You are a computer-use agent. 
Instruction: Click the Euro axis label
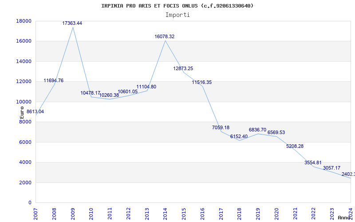click(x=22, y=113)
